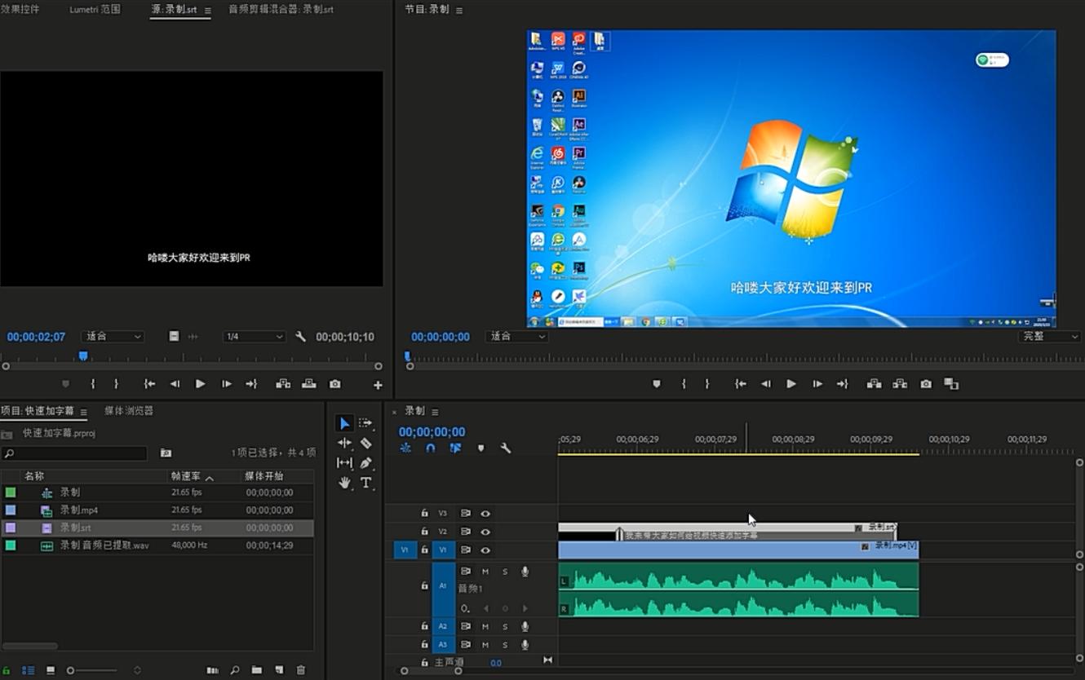Open the Lumetri 范围 tab
1085x680 pixels.
95,10
